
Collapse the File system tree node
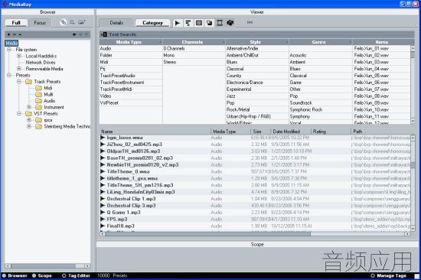point(9,50)
